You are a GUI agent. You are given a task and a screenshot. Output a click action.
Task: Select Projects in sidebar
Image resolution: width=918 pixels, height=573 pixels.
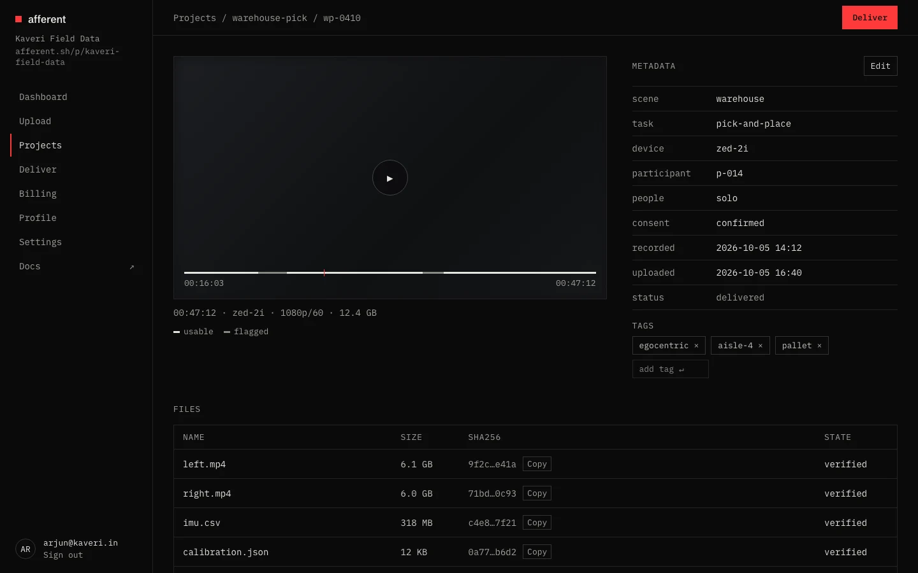point(76,145)
